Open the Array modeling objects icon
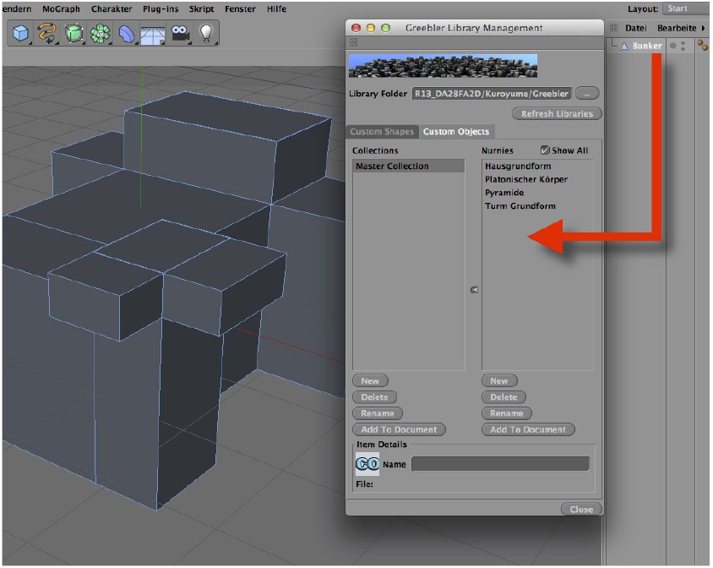 (x=100, y=34)
